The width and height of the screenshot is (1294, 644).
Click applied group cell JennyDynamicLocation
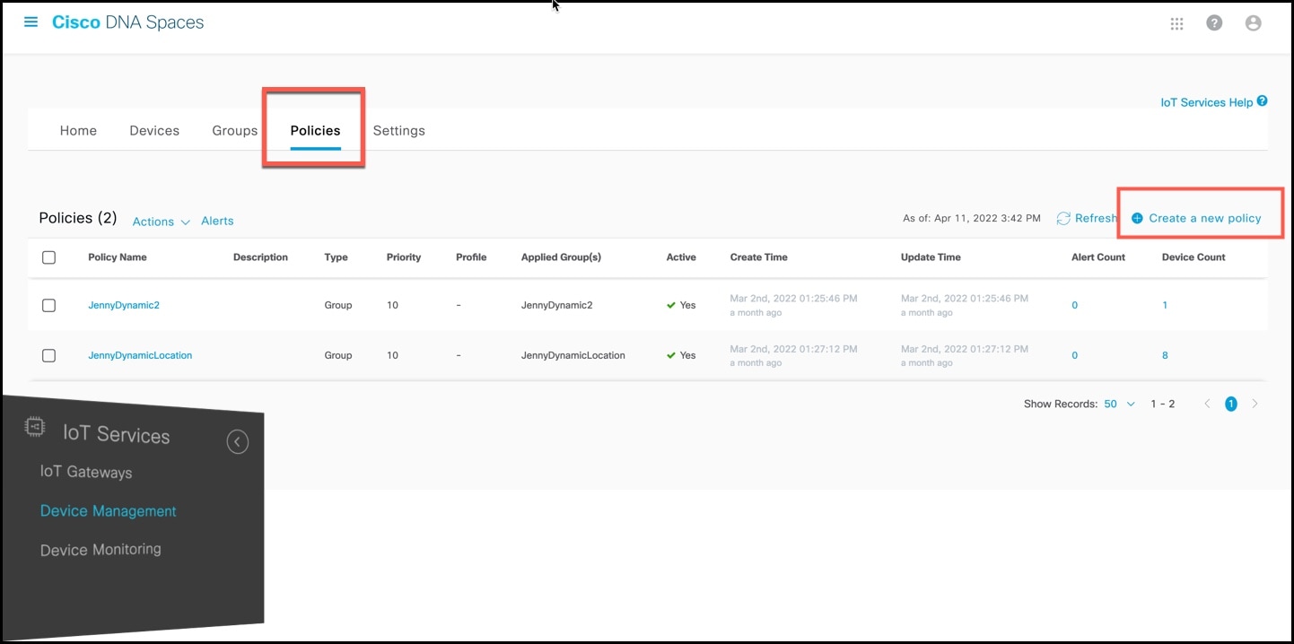click(x=573, y=355)
